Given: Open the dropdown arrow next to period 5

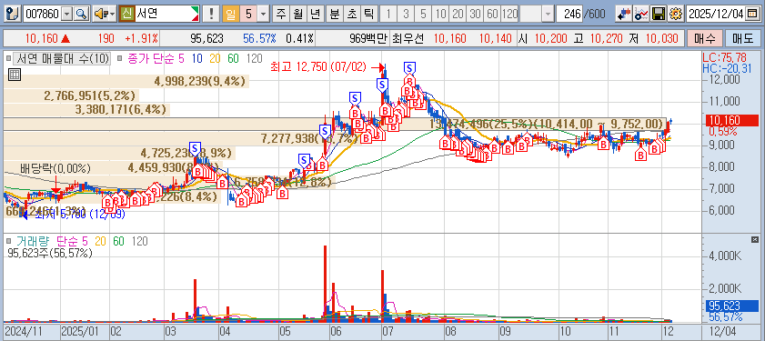Looking at the screenshot, I should pyautogui.click(x=264, y=14).
